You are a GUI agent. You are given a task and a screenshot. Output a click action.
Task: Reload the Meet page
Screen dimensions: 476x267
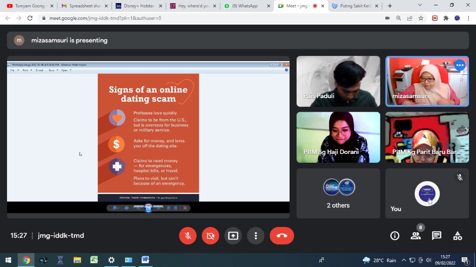coord(30,18)
